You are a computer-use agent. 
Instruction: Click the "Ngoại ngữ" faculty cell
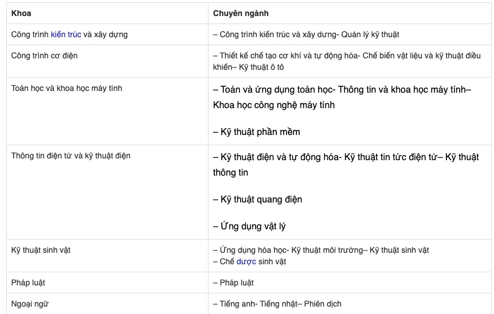(x=30, y=304)
